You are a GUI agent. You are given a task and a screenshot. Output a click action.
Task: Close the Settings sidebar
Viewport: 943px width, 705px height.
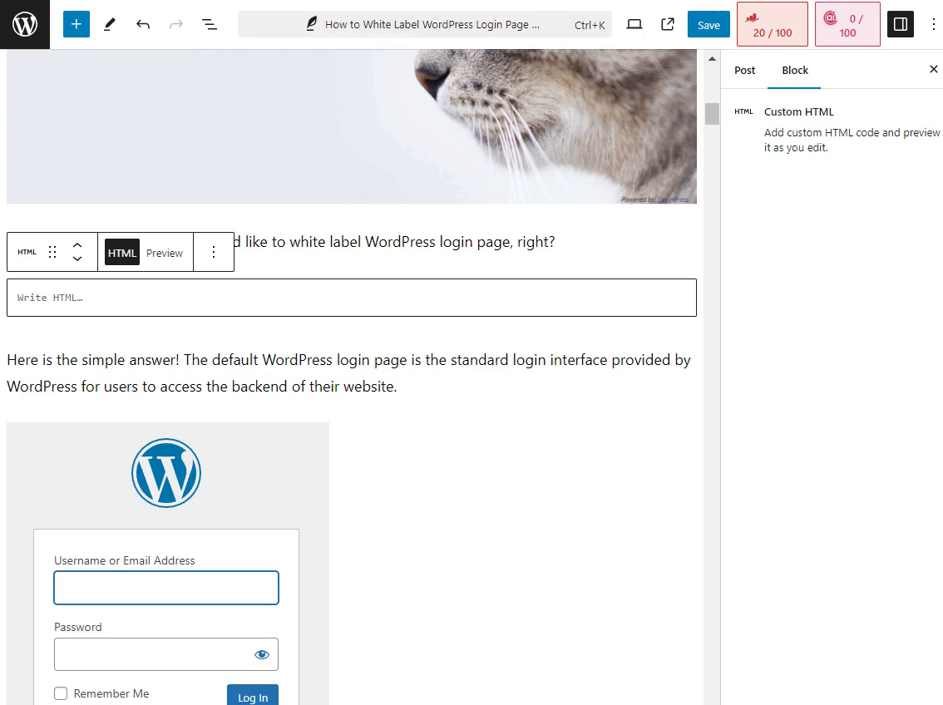(x=933, y=69)
